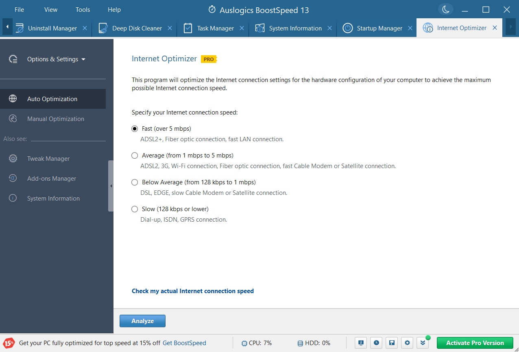Image resolution: width=519 pixels, height=352 pixels.
Task: Open Add-ons Manager from Also see list
Action: click(x=53, y=178)
